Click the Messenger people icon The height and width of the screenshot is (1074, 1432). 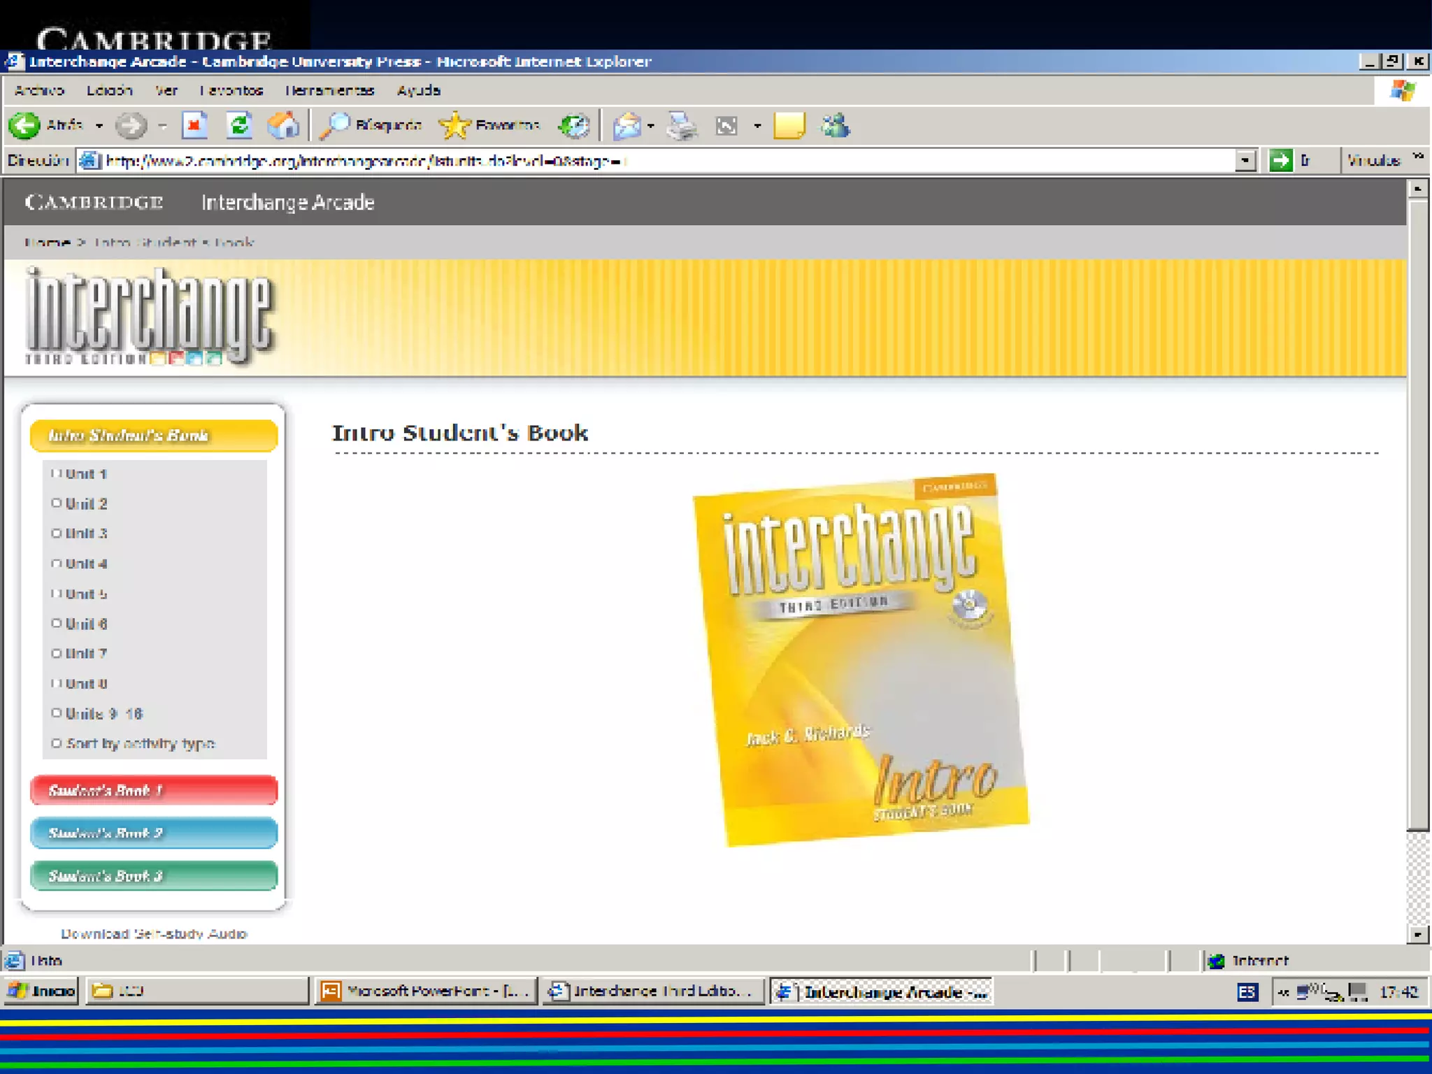[x=835, y=126]
